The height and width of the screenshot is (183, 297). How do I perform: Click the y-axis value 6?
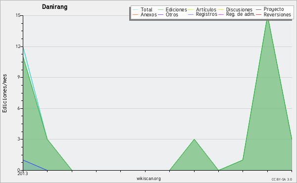pos(19,108)
